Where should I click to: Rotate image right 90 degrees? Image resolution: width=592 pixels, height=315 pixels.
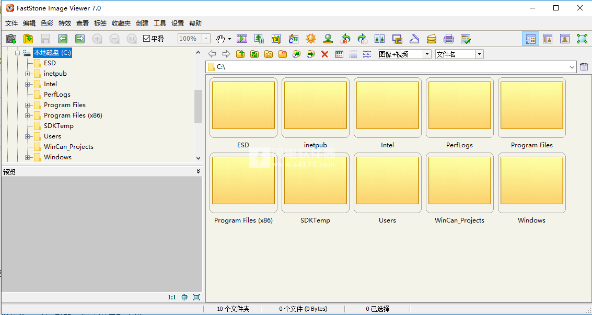[x=363, y=39]
